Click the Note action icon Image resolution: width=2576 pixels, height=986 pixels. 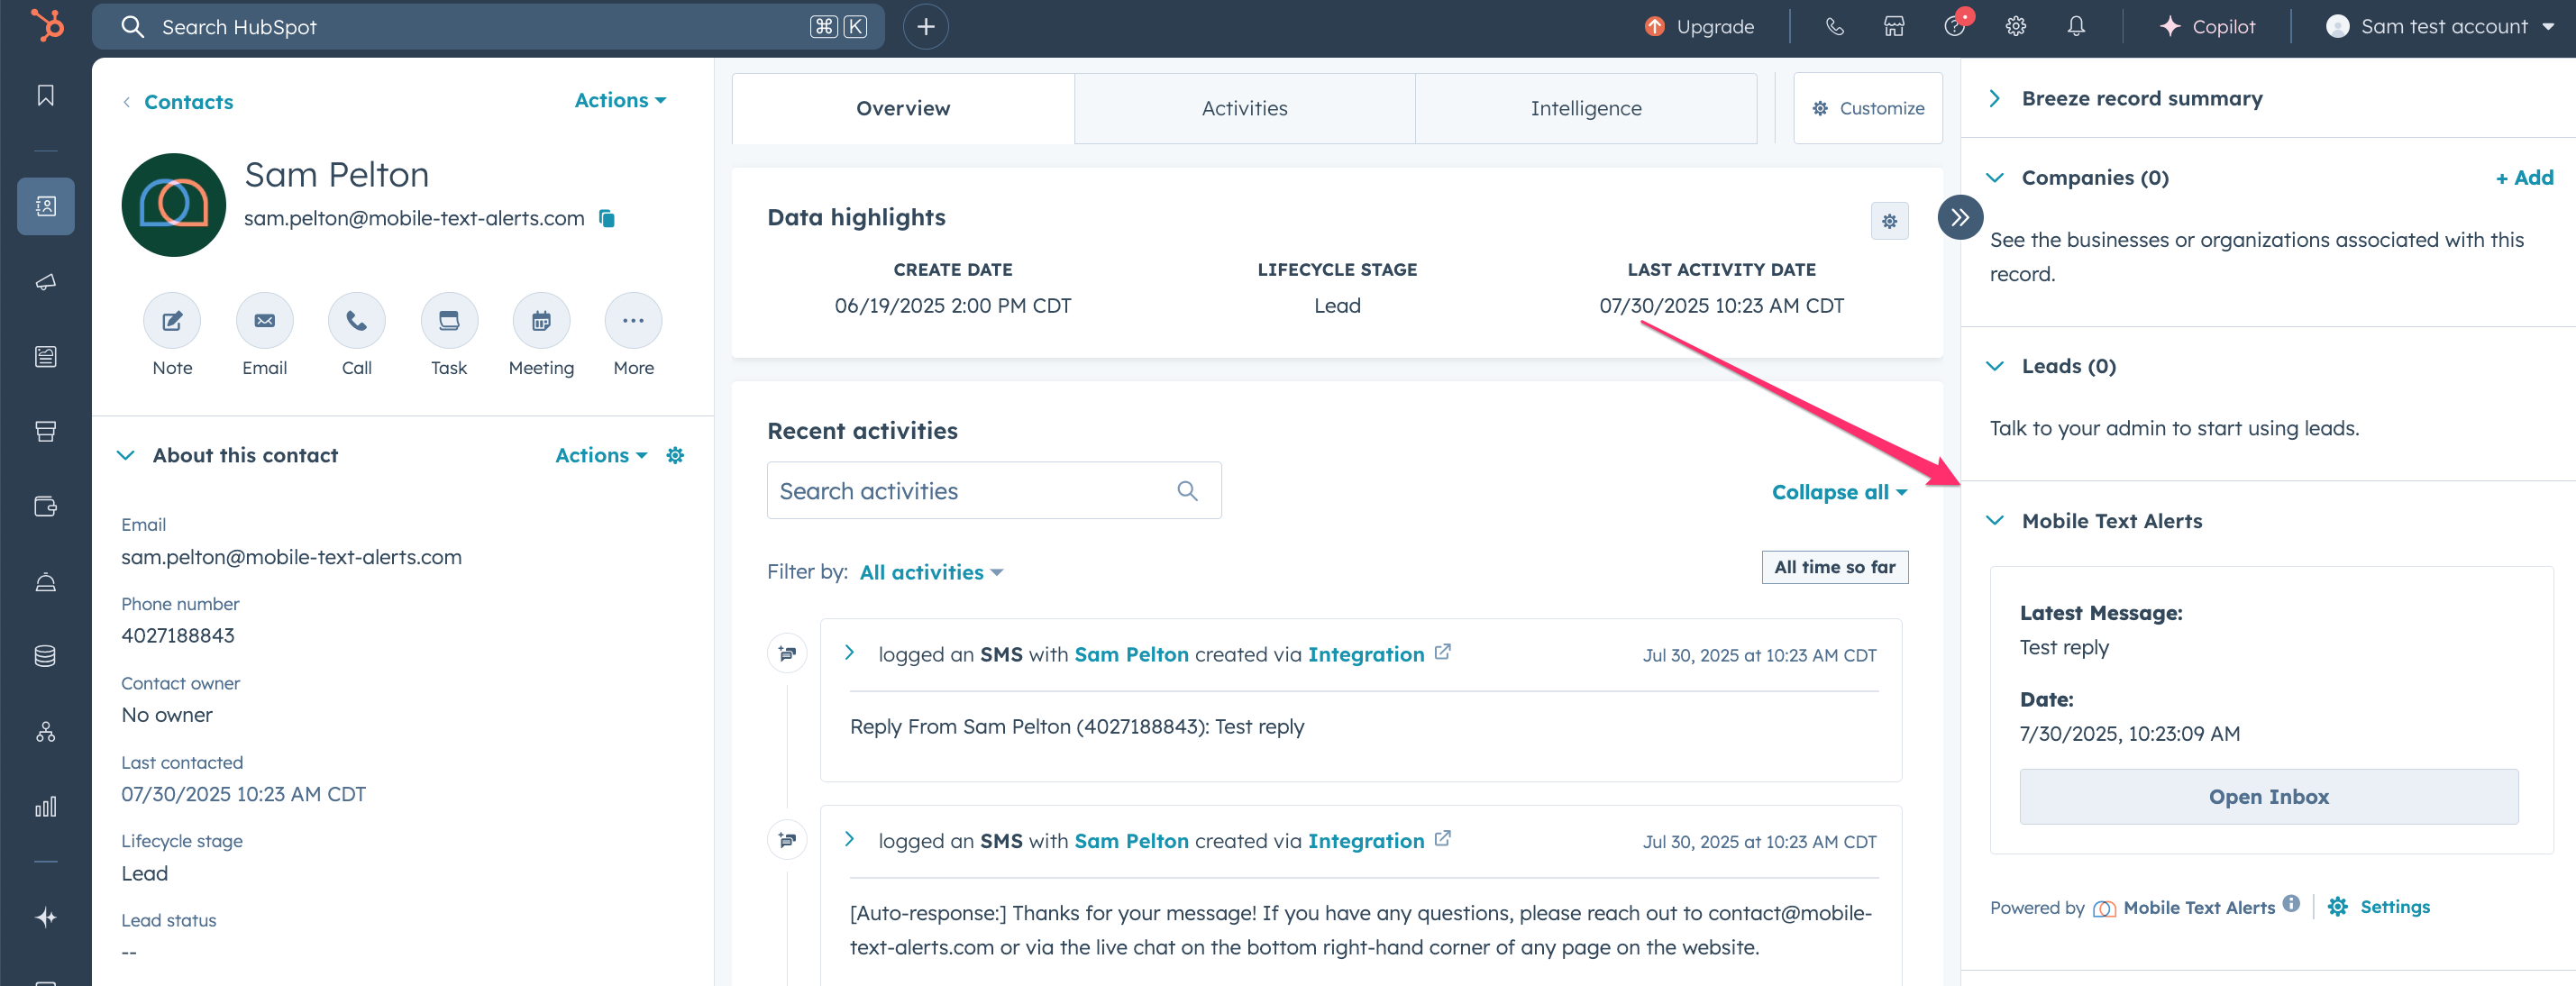172,321
